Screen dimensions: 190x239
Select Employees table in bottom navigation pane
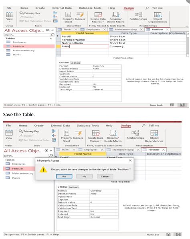(19, 164)
